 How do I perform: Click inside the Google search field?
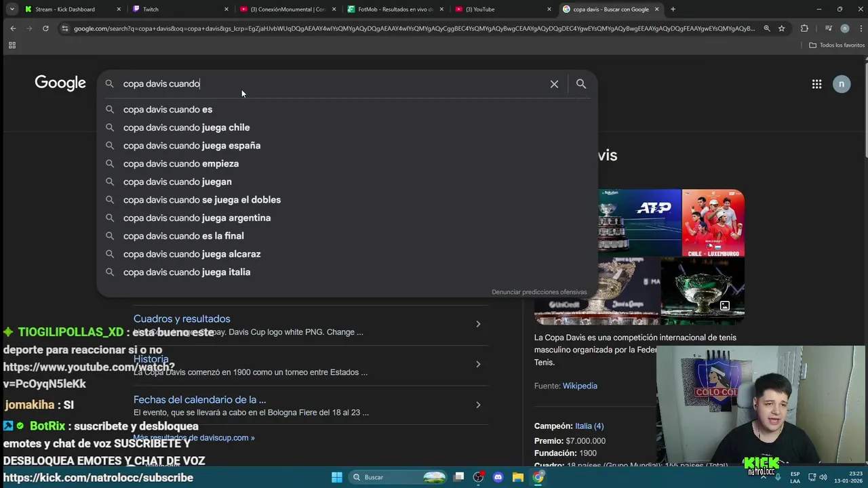point(332,84)
